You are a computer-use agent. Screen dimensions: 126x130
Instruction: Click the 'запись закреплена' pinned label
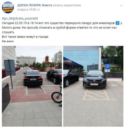pos(67,5)
